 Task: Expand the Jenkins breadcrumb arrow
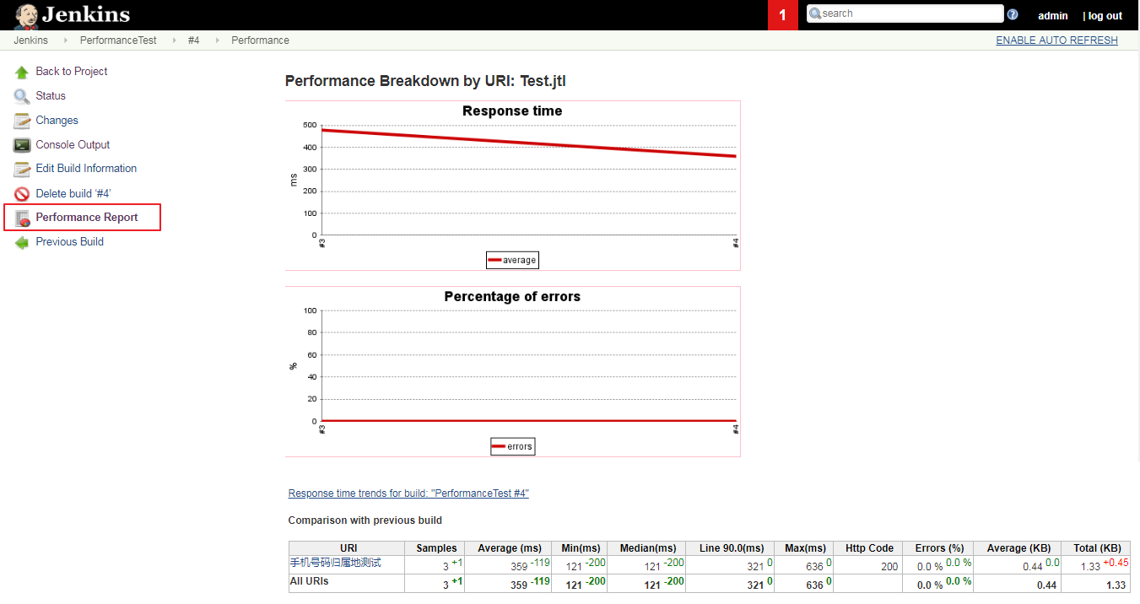point(65,40)
